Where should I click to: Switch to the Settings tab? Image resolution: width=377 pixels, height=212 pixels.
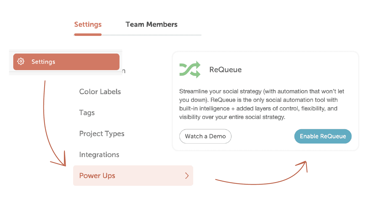pyautogui.click(x=88, y=25)
